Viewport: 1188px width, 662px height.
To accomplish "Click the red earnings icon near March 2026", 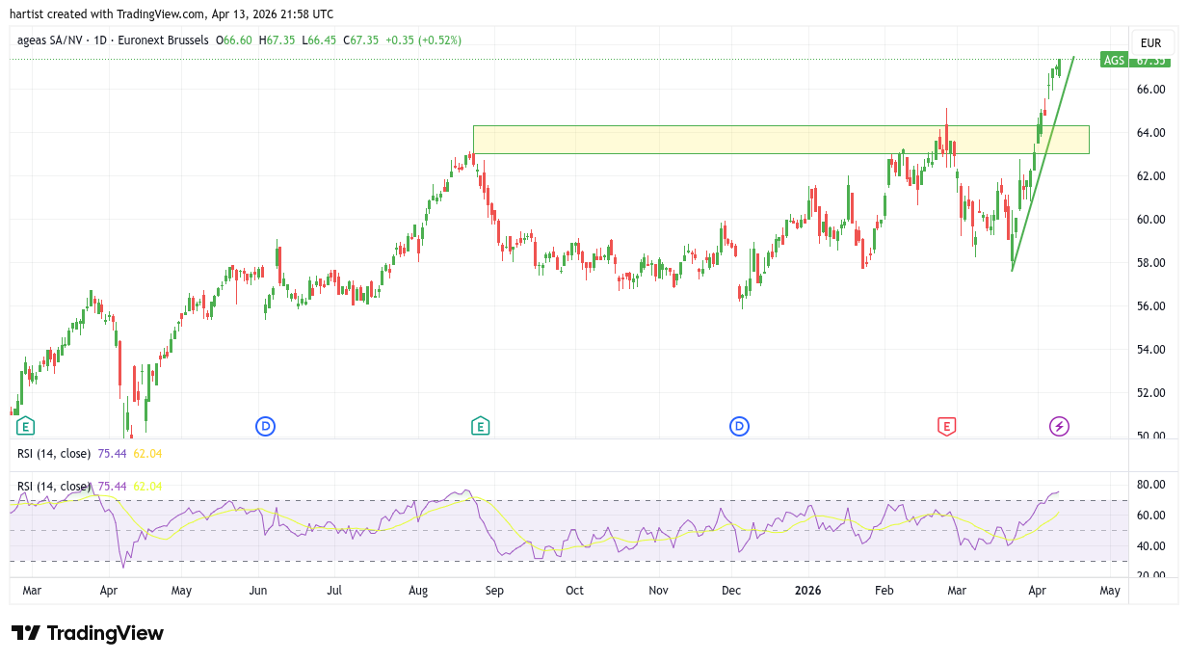I will pos(946,426).
